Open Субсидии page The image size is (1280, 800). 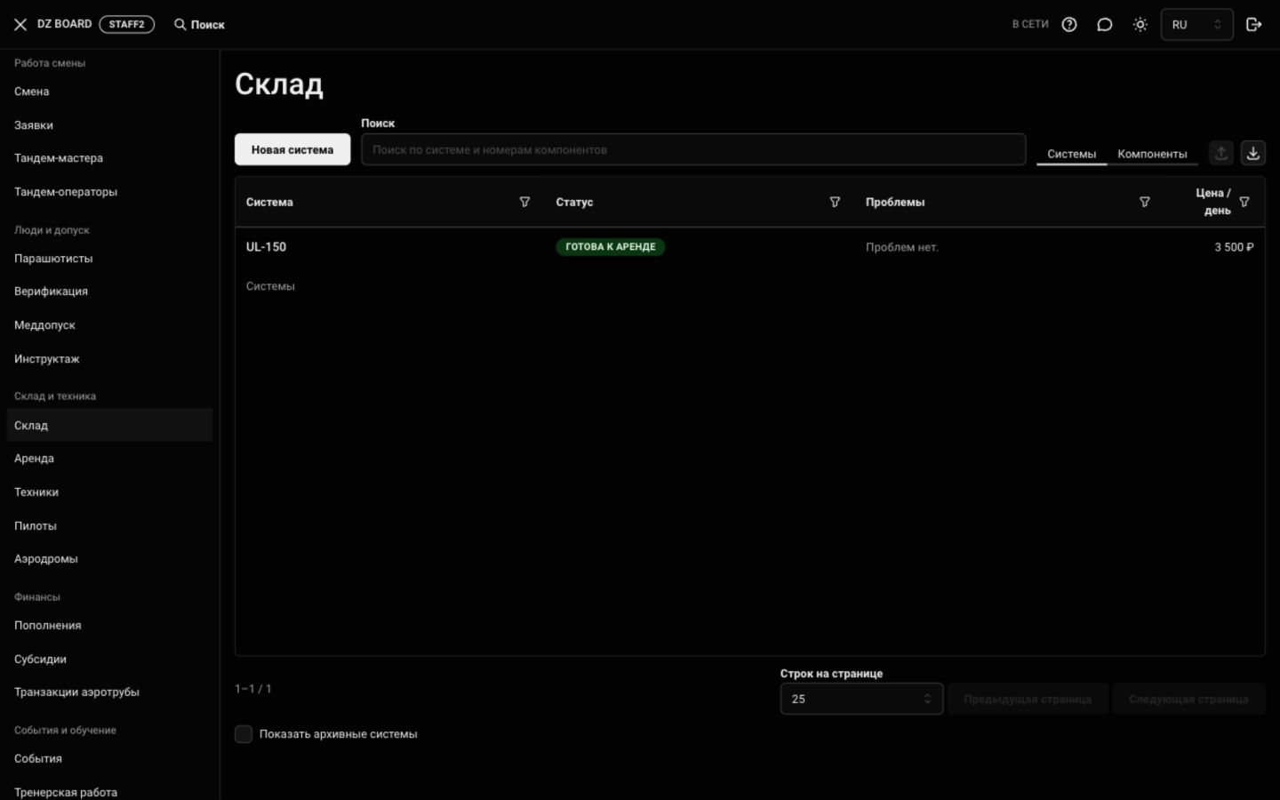(109, 660)
